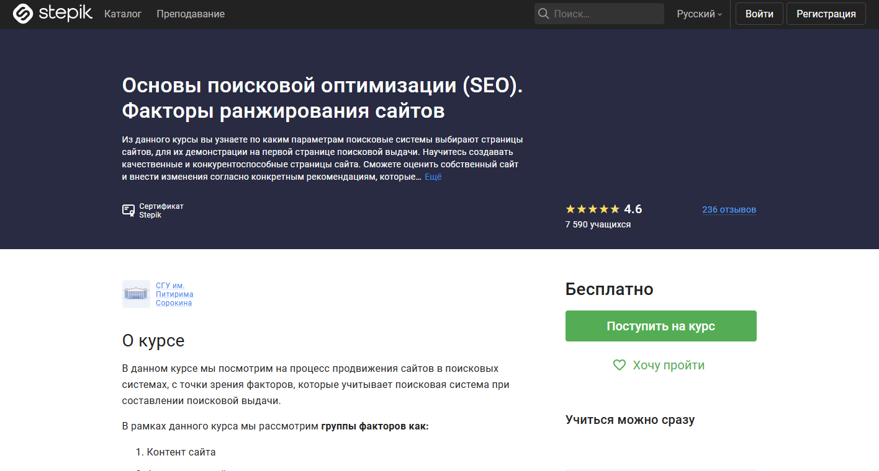Open the Русский language dropdown
This screenshot has width=879, height=471.
[698, 13]
